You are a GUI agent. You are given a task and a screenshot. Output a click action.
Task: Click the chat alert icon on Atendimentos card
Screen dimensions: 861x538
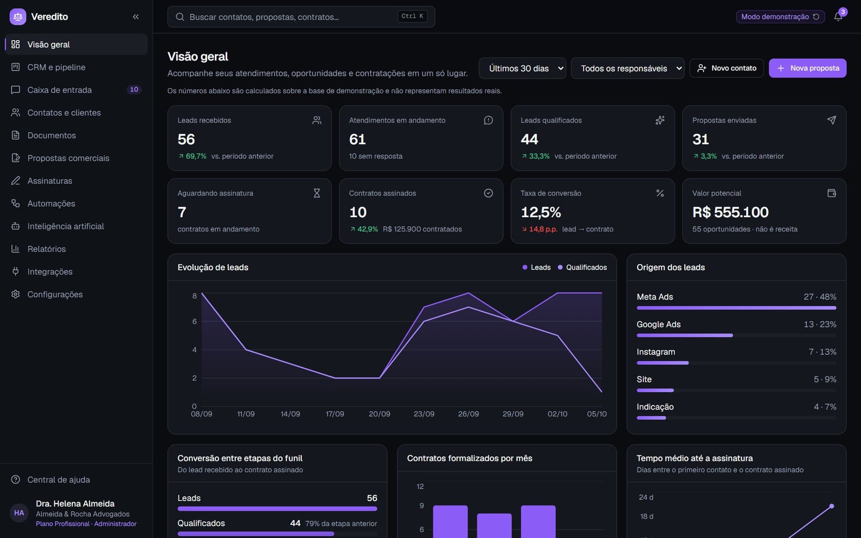tap(488, 120)
